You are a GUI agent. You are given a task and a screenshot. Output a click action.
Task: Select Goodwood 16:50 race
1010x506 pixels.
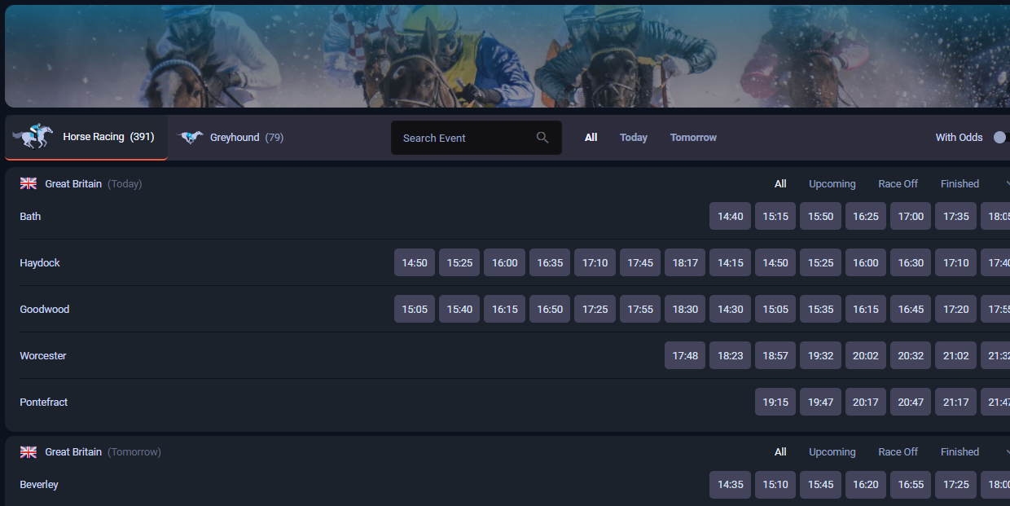[x=550, y=309]
